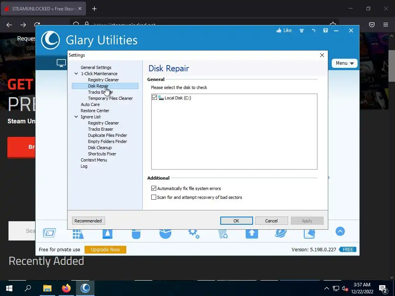Click the OK button in Settings
The width and height of the screenshot is (395, 296).
point(236,221)
